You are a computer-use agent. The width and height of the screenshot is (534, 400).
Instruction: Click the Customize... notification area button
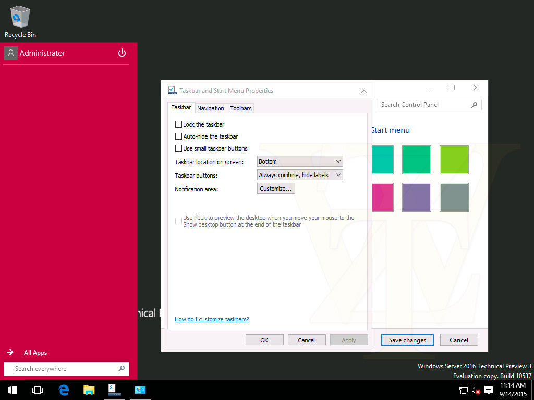coord(276,189)
